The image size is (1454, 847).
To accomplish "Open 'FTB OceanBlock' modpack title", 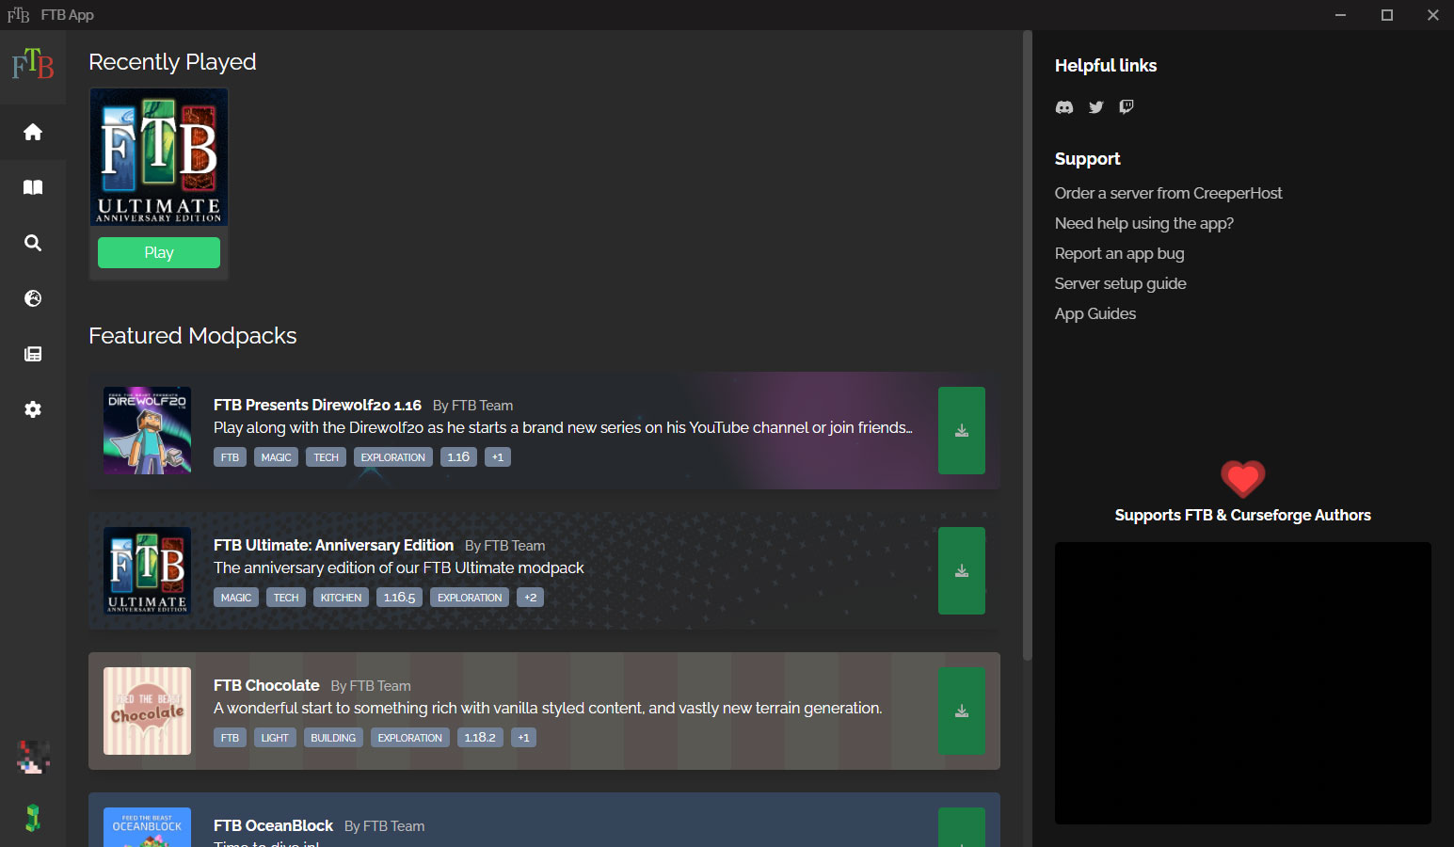I will (x=273, y=825).
